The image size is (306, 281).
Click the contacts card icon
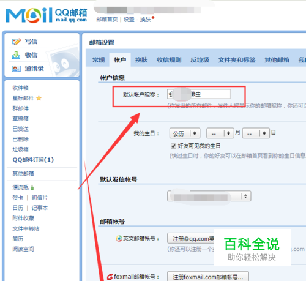click(x=16, y=69)
